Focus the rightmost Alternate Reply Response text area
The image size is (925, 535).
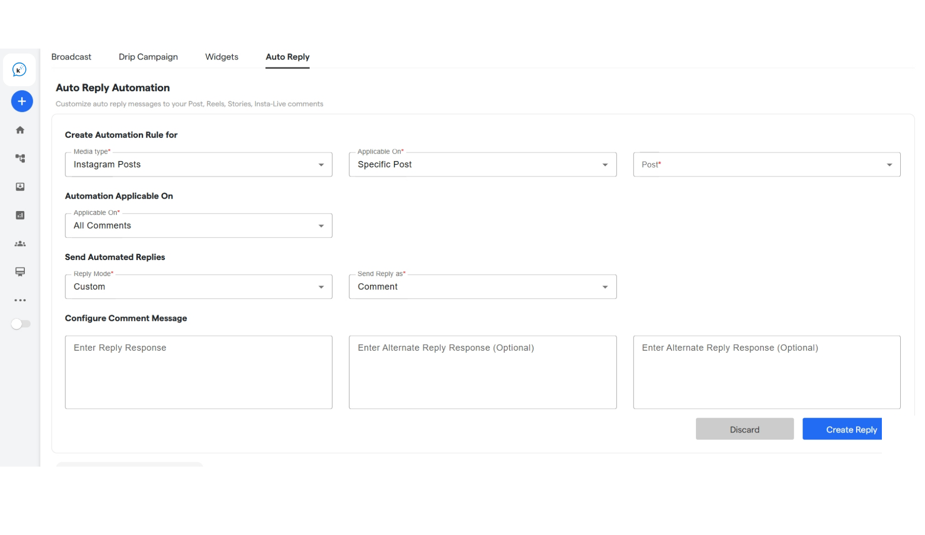coord(767,373)
